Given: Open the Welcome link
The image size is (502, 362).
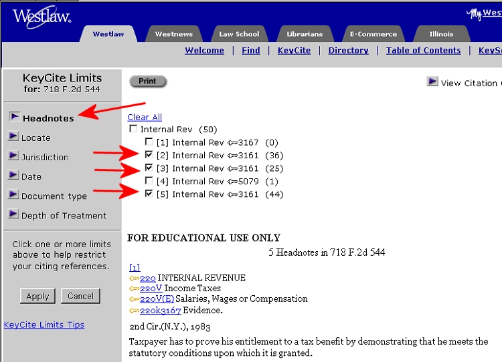Looking at the screenshot, I should point(204,51).
